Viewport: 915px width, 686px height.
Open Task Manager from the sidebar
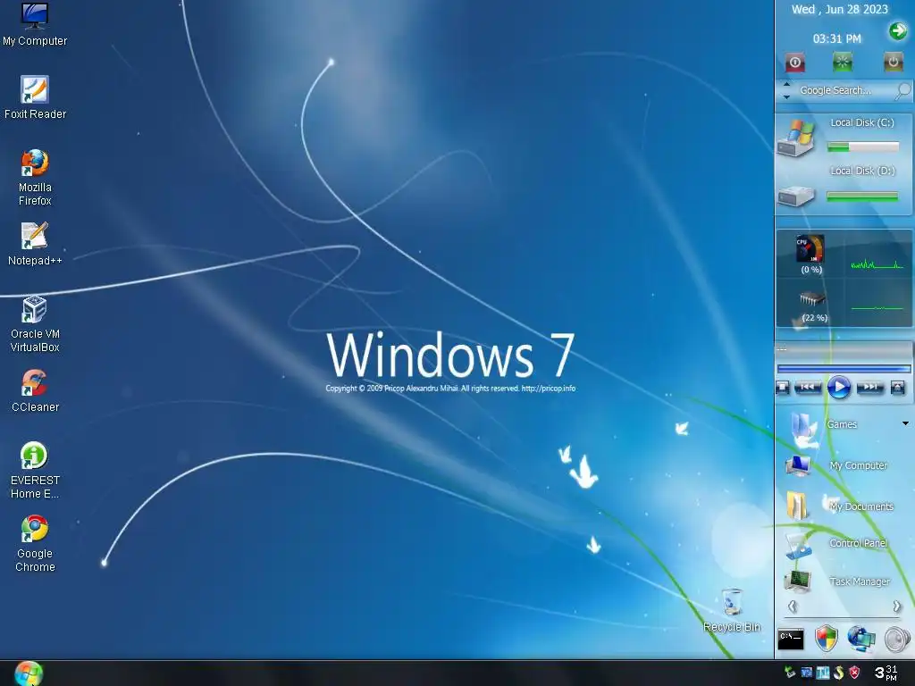tap(837, 581)
